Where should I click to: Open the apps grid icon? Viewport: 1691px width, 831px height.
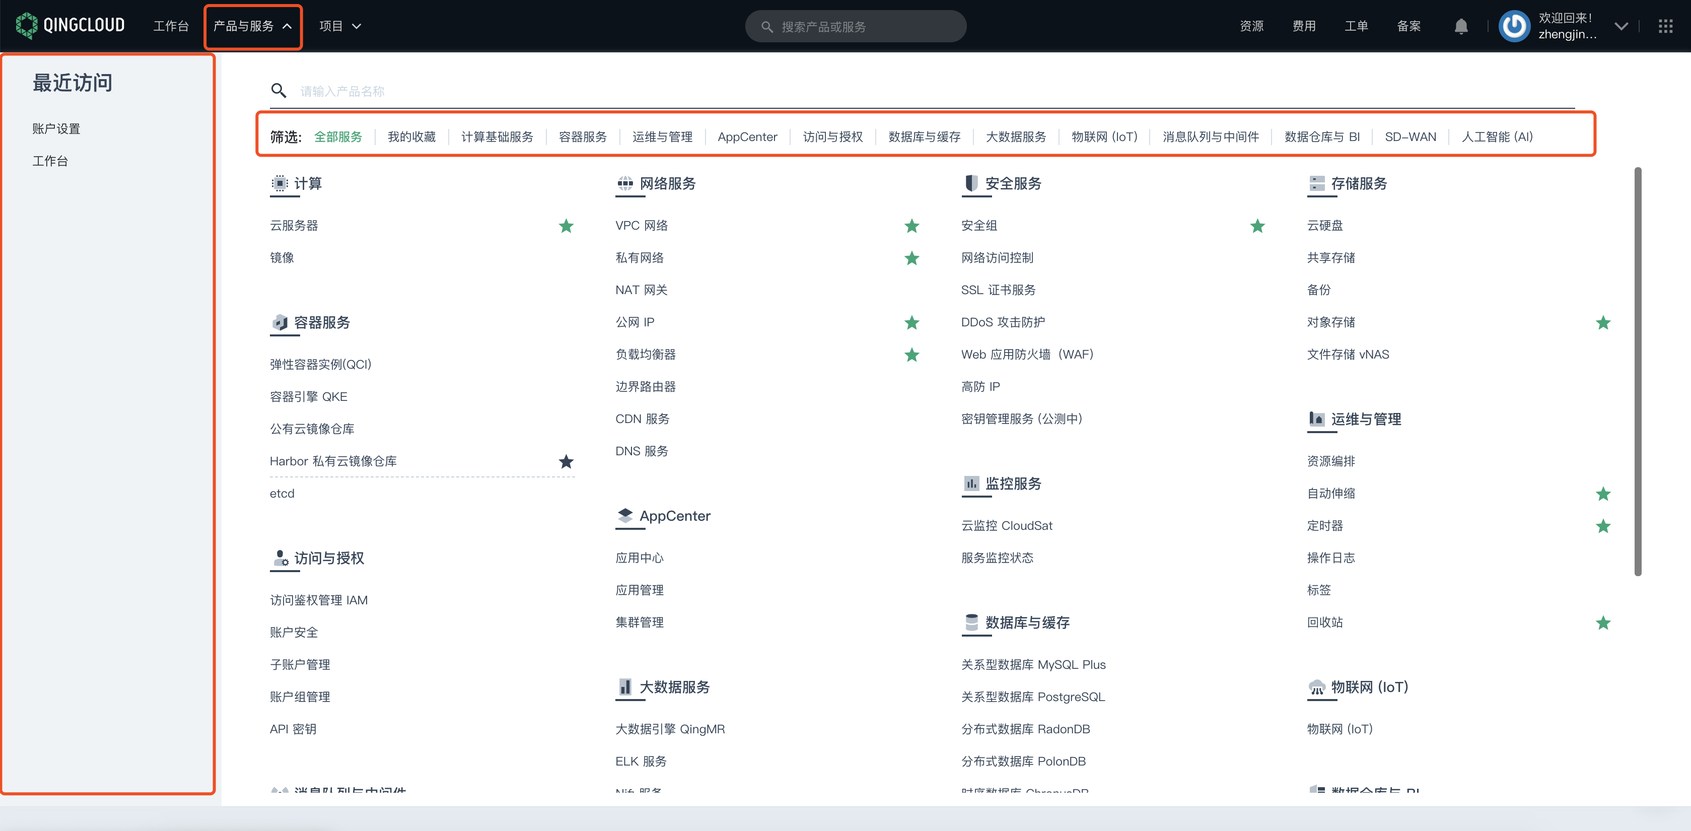pyautogui.click(x=1665, y=26)
